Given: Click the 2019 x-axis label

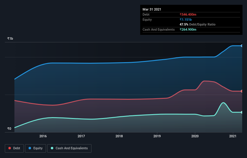Looking at the screenshot, I should click(x=157, y=136).
